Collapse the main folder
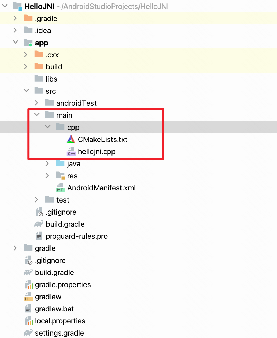The width and height of the screenshot is (277, 338). [37, 115]
